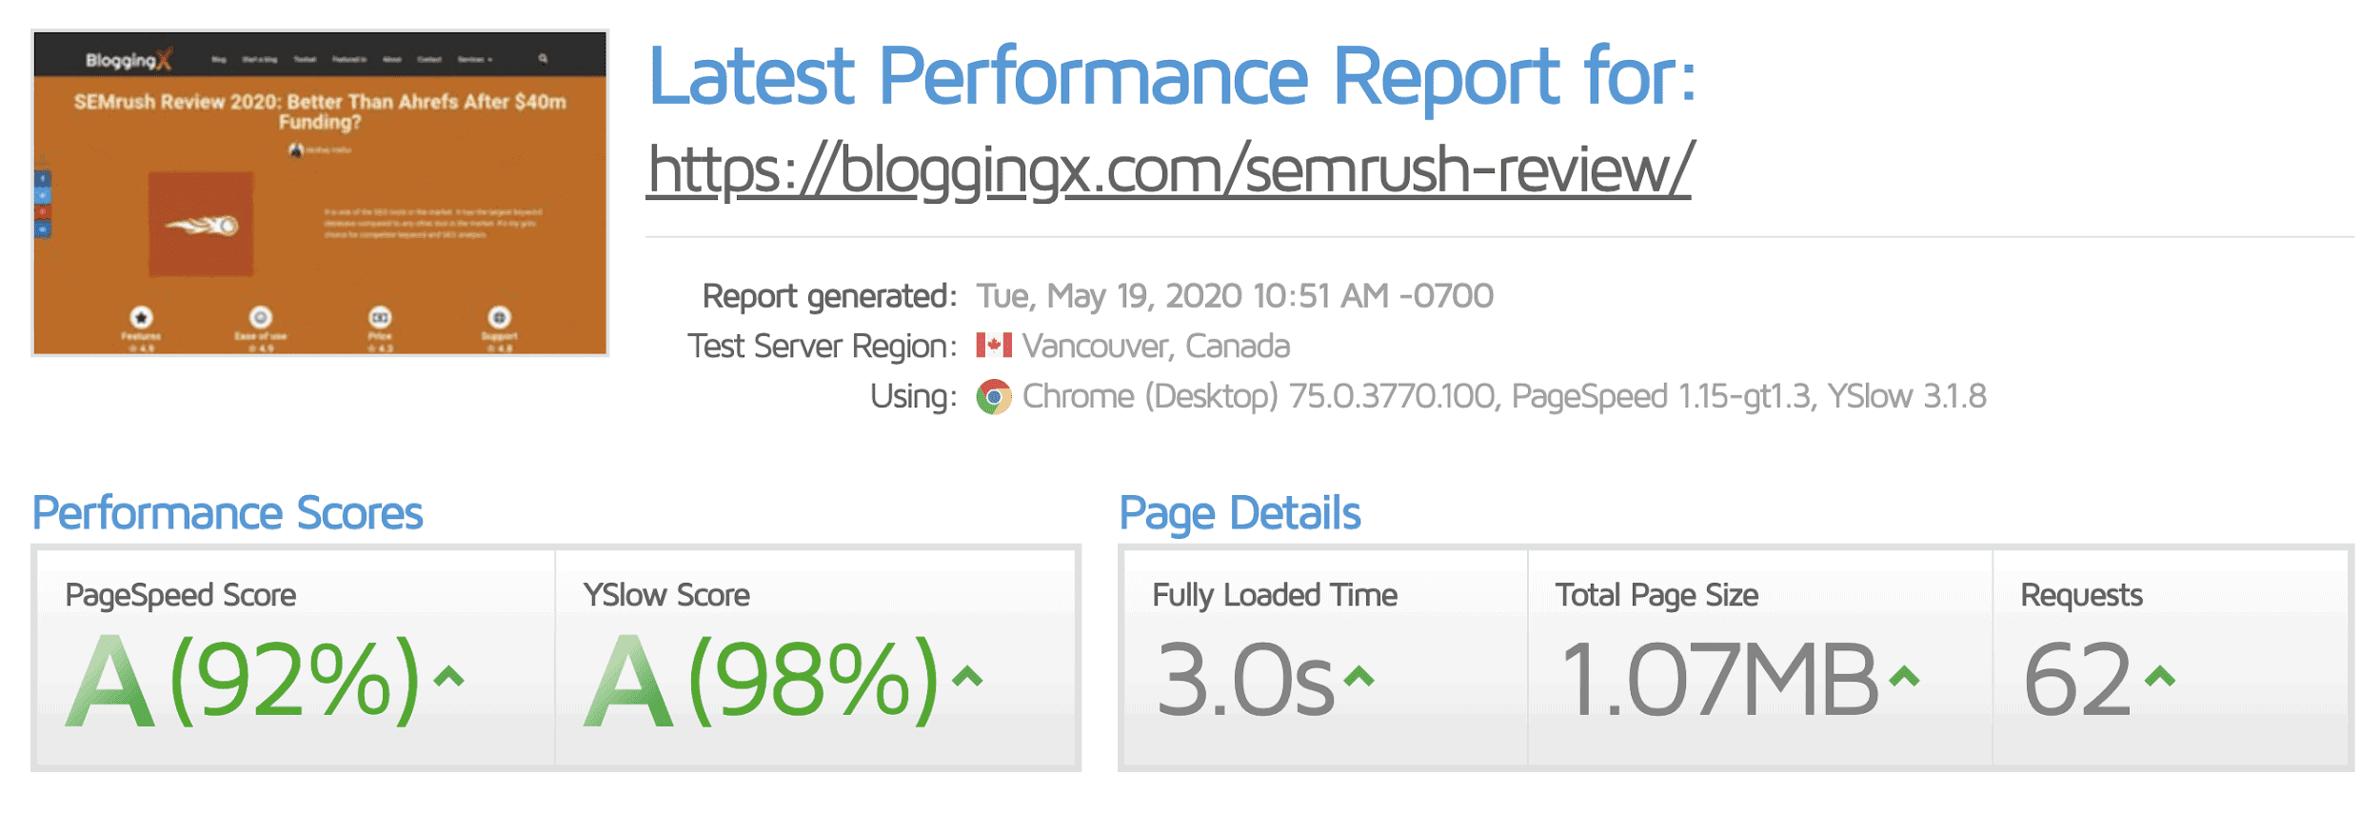Click the PageSpeed Score A grade letter
Screen dimensions: 2380x815
[x=110, y=681]
